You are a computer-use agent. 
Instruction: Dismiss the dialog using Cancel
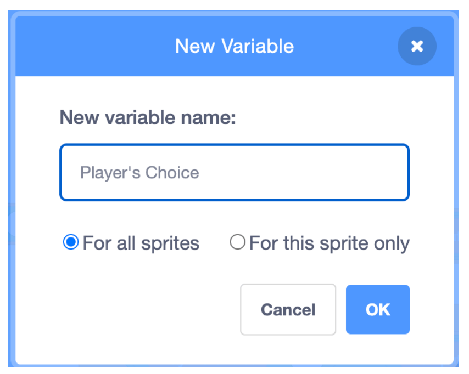(x=288, y=309)
